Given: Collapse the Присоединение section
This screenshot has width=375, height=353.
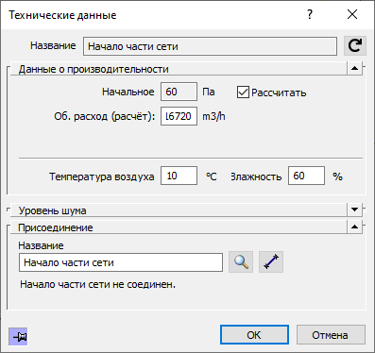Looking at the screenshot, I should tap(355, 227).
